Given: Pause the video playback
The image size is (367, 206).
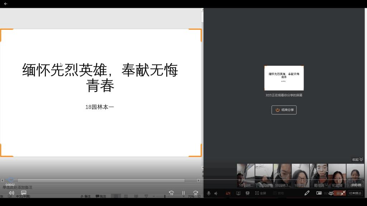Looking at the screenshot, I should 183,193.
